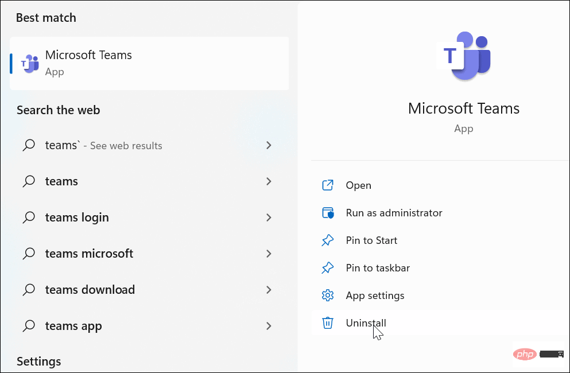This screenshot has width=570, height=373.
Task: Expand the "teams microsoft" chevron arrow
Action: (269, 254)
